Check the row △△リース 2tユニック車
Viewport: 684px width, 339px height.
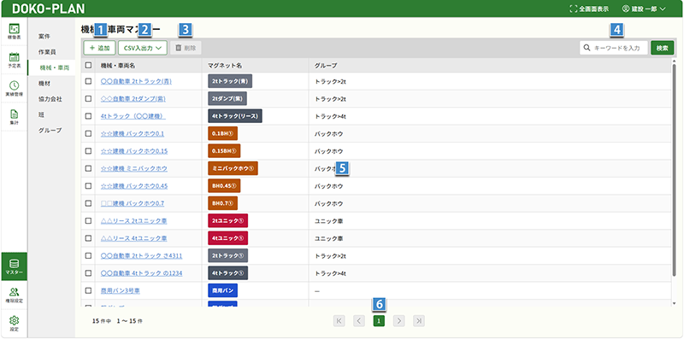point(89,220)
